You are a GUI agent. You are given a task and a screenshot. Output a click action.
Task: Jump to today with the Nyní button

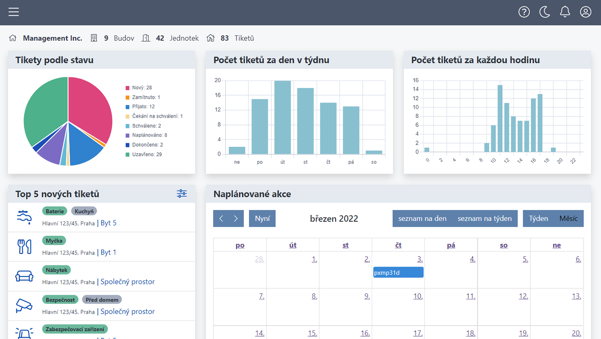pos(262,219)
